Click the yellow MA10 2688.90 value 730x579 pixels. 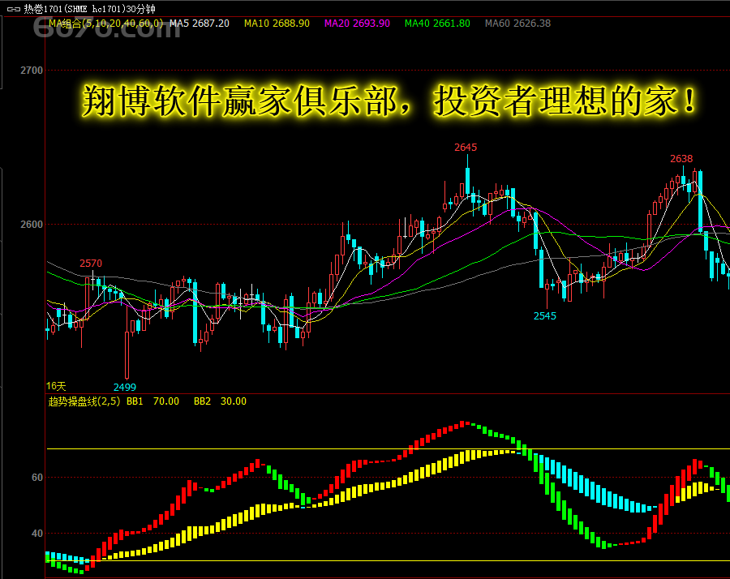(277, 24)
